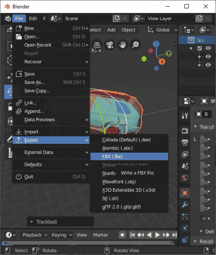Jump to the first frame

tap(132, 235)
